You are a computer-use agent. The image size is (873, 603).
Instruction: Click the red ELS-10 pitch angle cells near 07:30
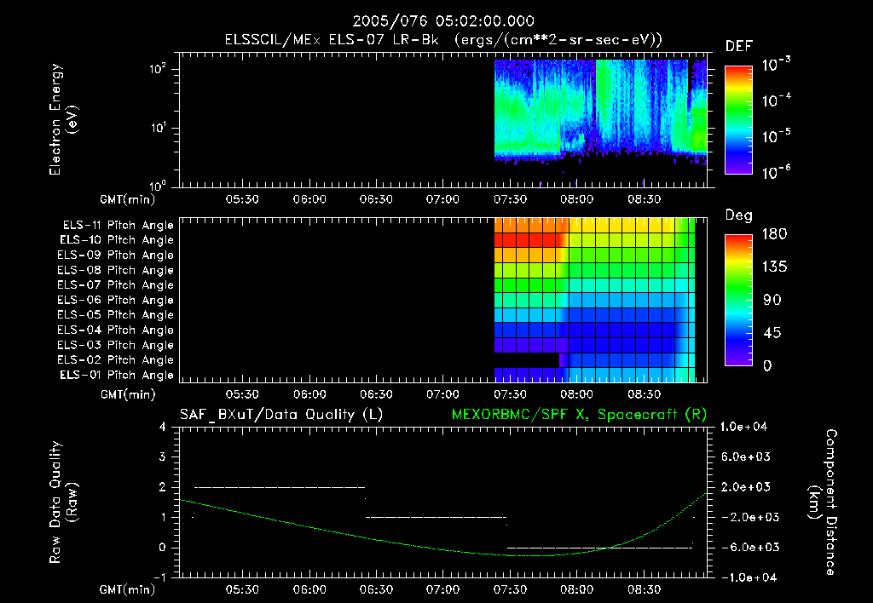coord(526,240)
